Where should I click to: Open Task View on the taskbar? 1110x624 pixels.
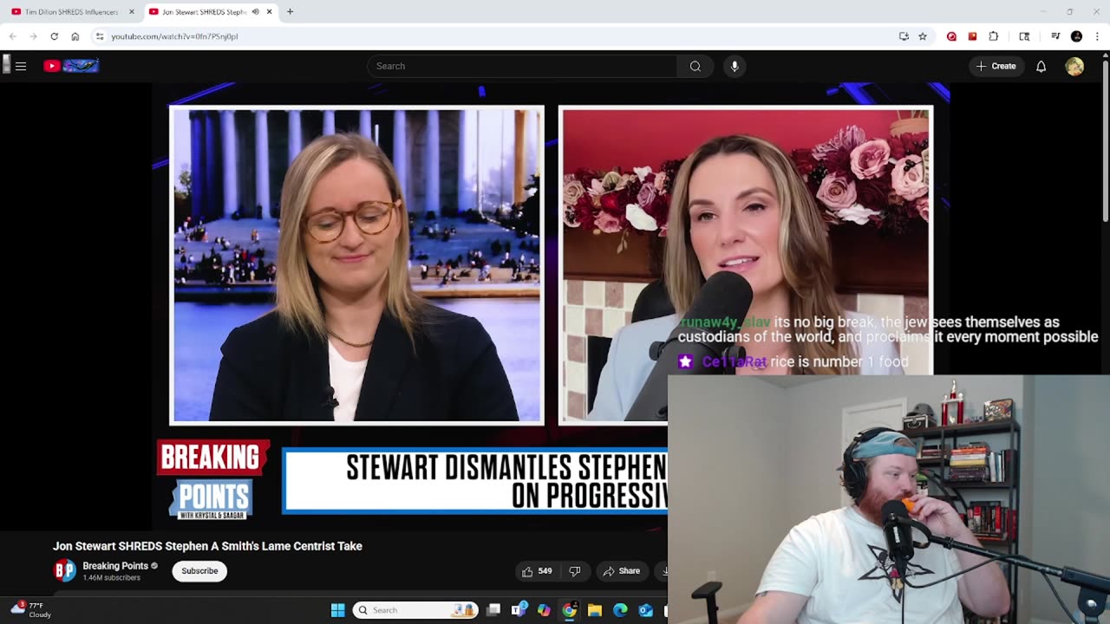(493, 610)
